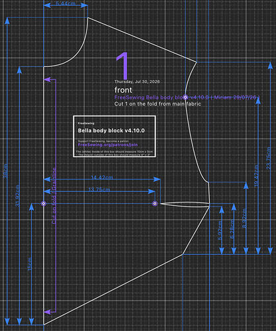Select the 8.92cm dimension label
Screen dimensions: 276x331
[244, 218]
